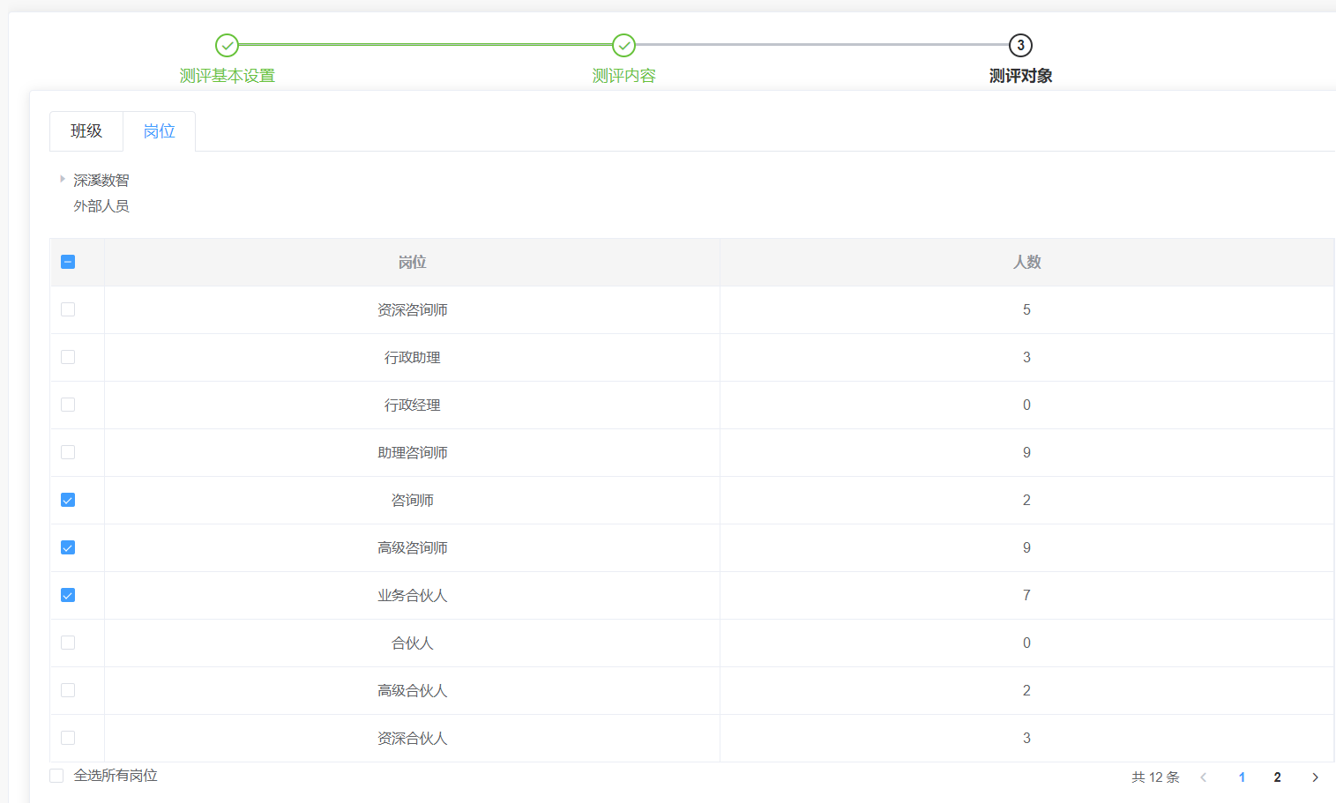Toggle the header select-all checkbox
Viewport: 1336px width, 803px height.
tap(68, 262)
